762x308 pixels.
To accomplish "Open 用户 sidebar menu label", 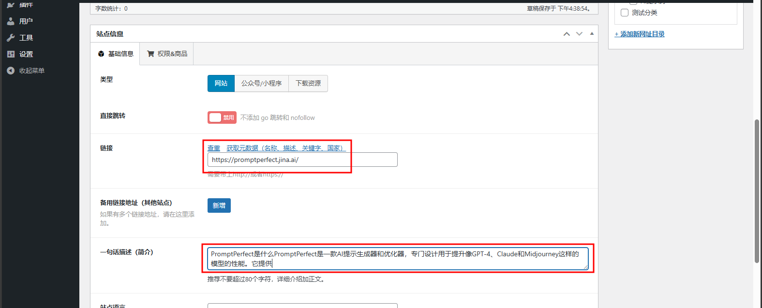I will point(26,21).
